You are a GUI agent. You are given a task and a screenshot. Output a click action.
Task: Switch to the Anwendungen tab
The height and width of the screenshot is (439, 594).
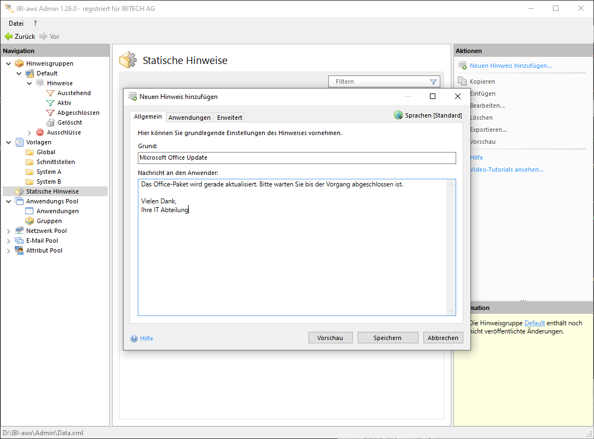click(189, 118)
